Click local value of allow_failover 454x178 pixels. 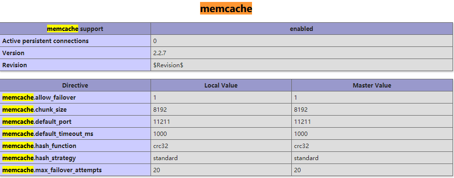pos(155,98)
